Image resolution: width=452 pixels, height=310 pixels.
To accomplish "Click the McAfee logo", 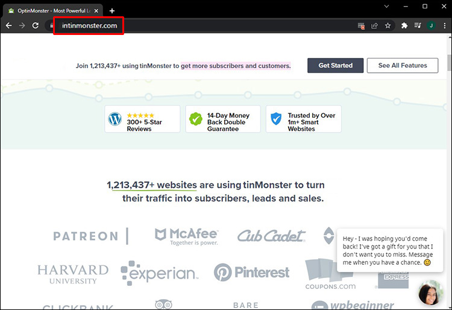I will pyautogui.click(x=186, y=236).
